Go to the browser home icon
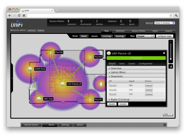This screenshot has height=139, width=186. (x=24, y=15)
